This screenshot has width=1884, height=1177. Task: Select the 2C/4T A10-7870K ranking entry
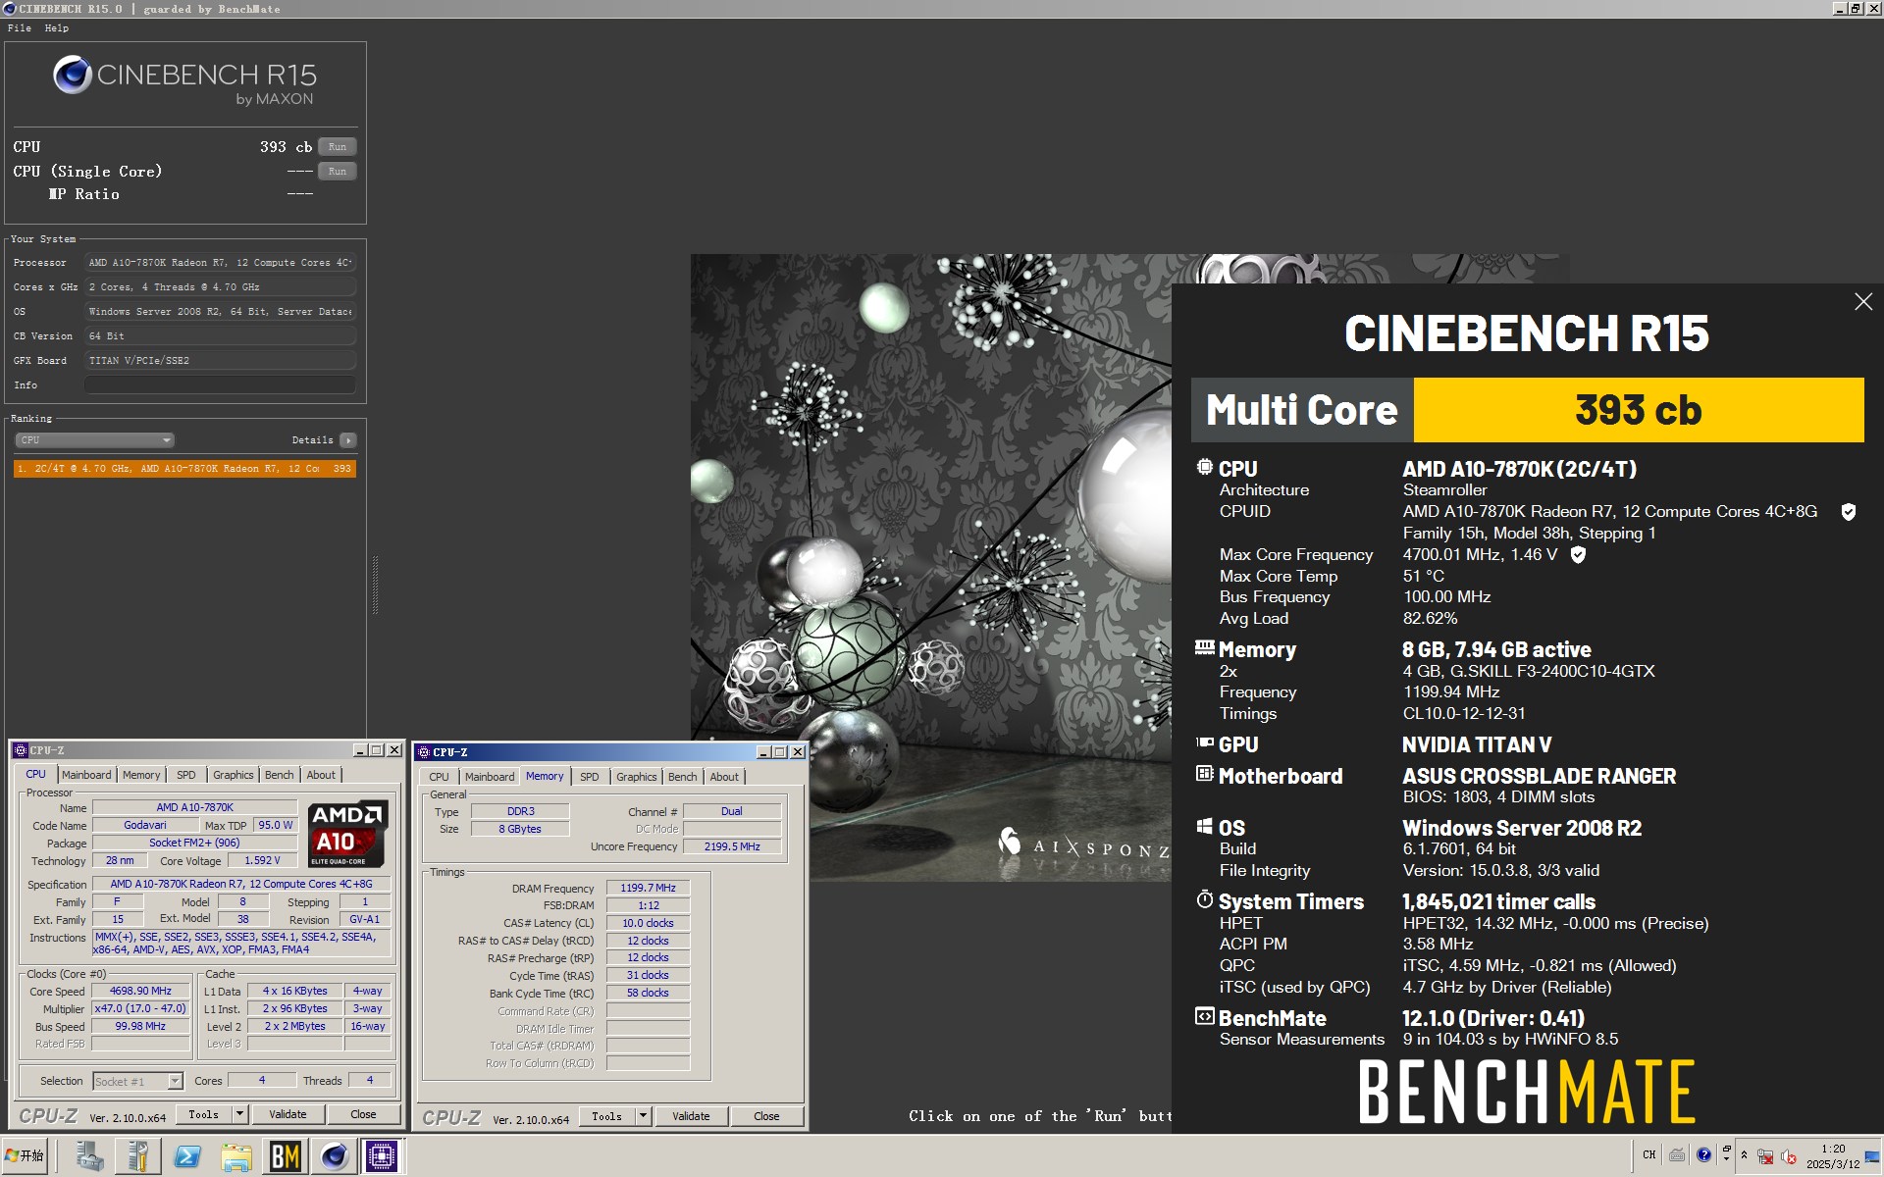[x=184, y=469]
